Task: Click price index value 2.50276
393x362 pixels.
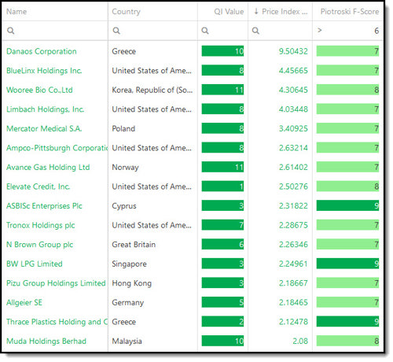Action: pos(293,187)
